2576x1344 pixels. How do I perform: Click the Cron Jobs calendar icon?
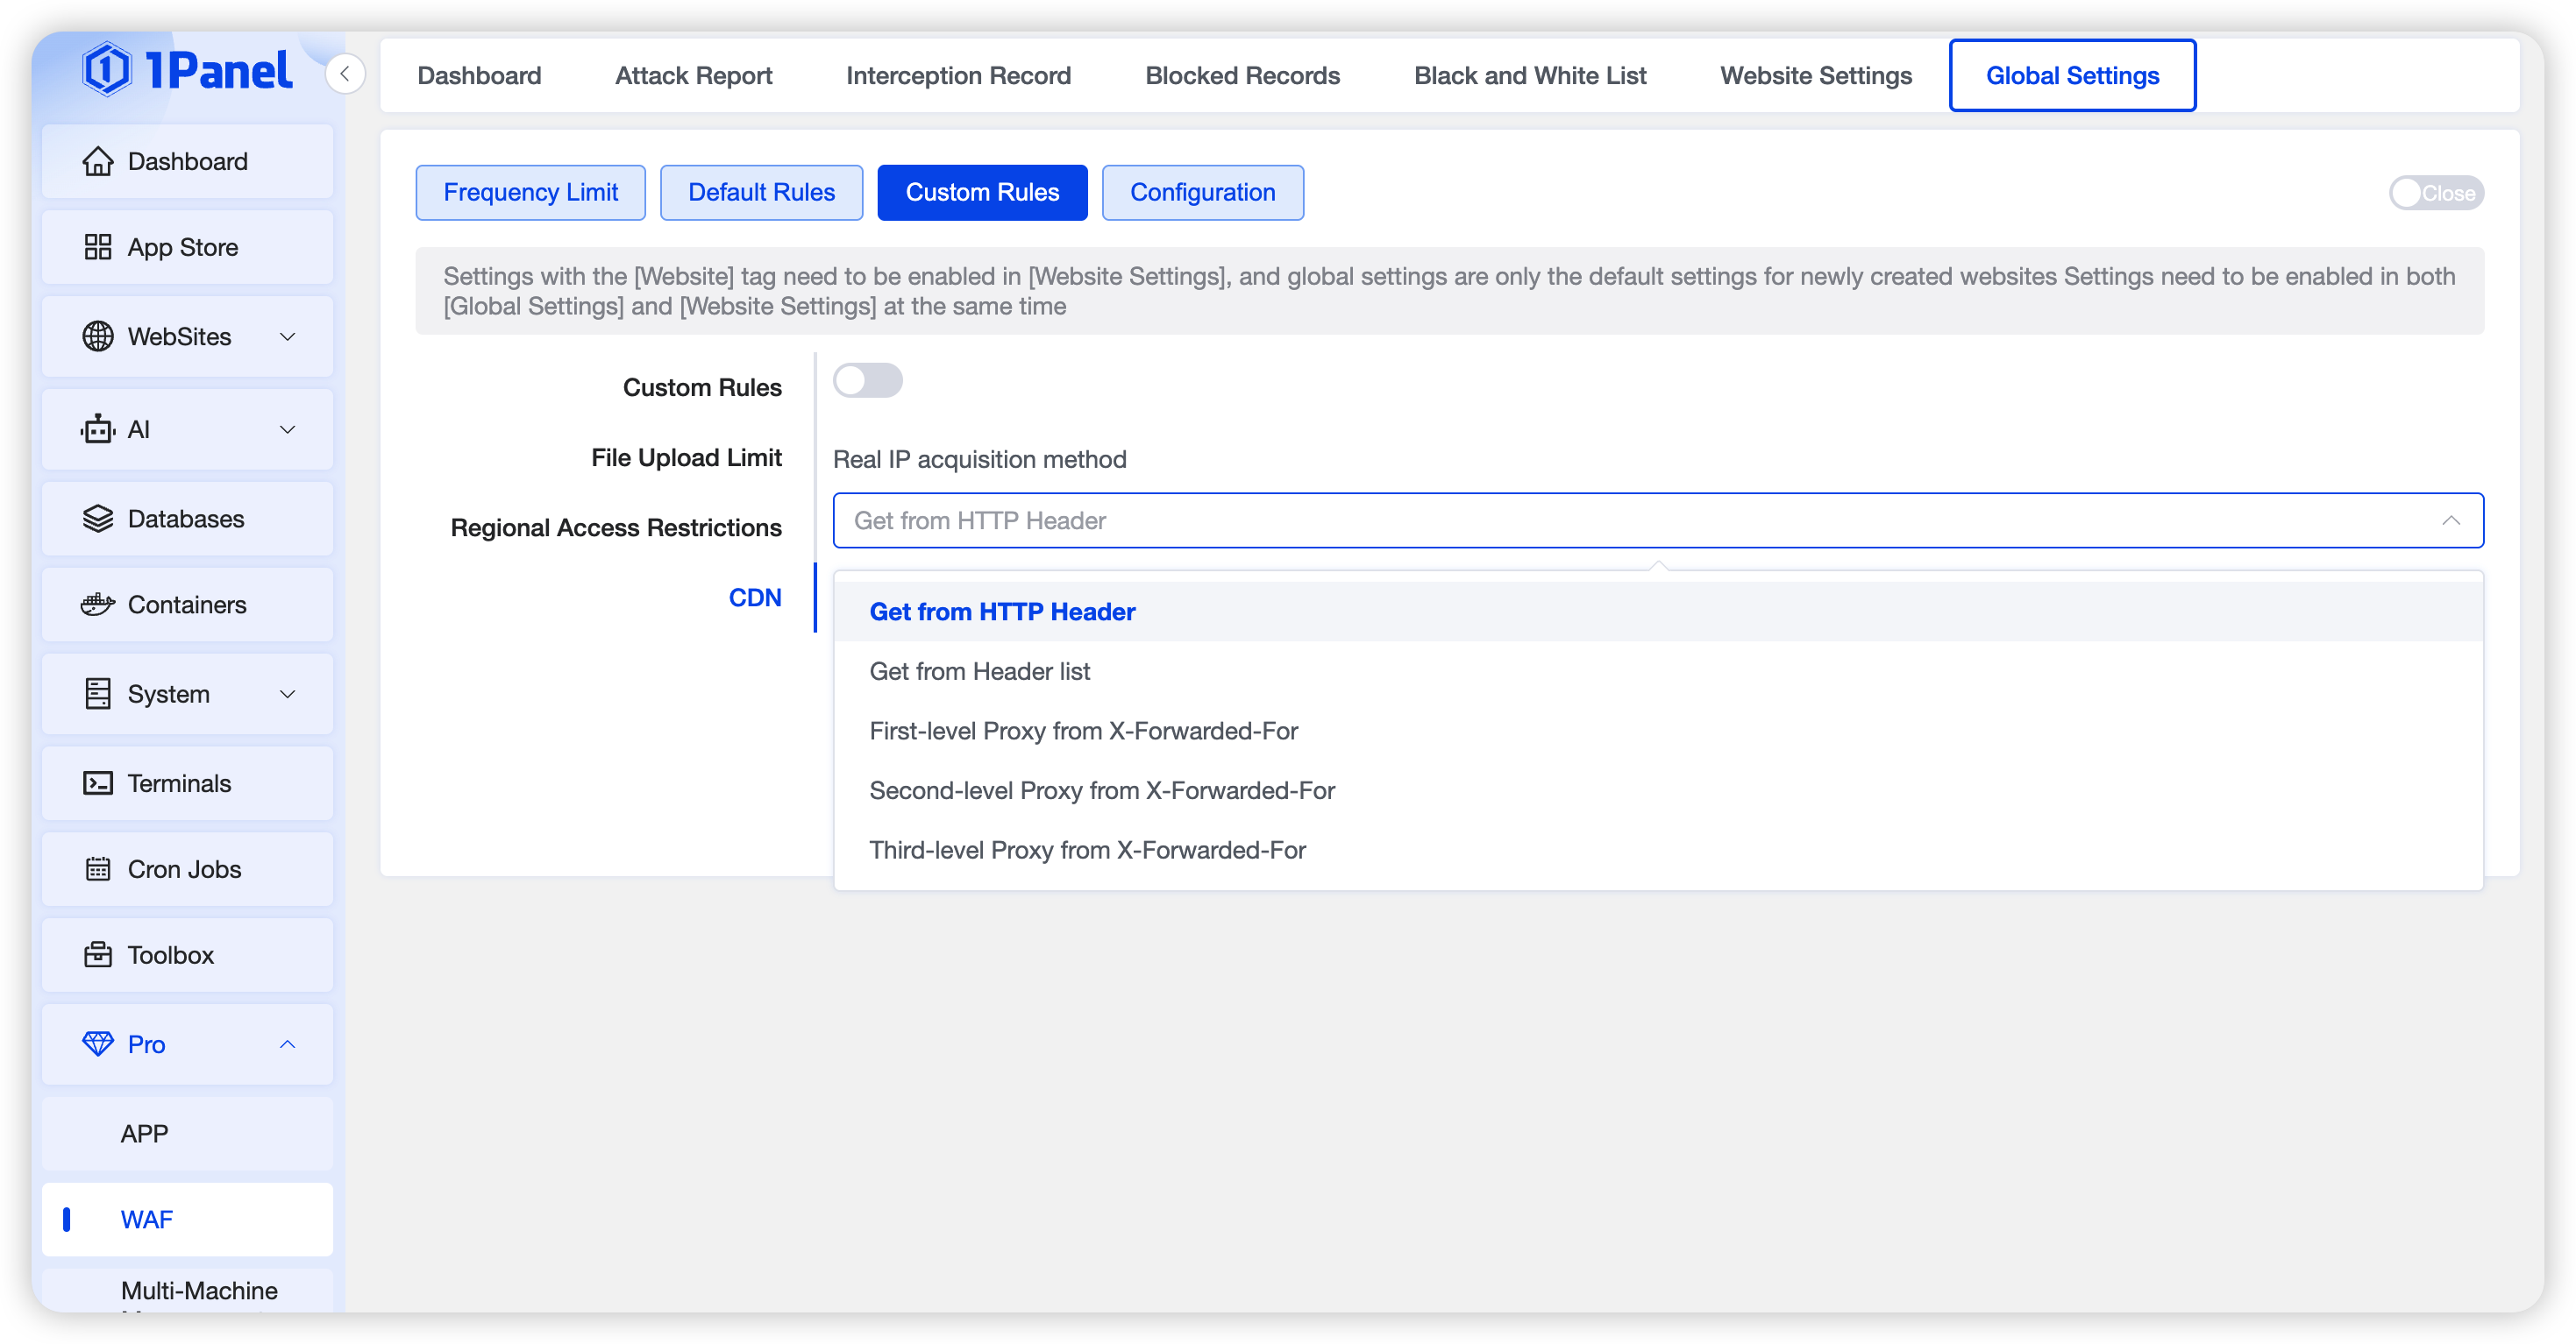click(97, 869)
